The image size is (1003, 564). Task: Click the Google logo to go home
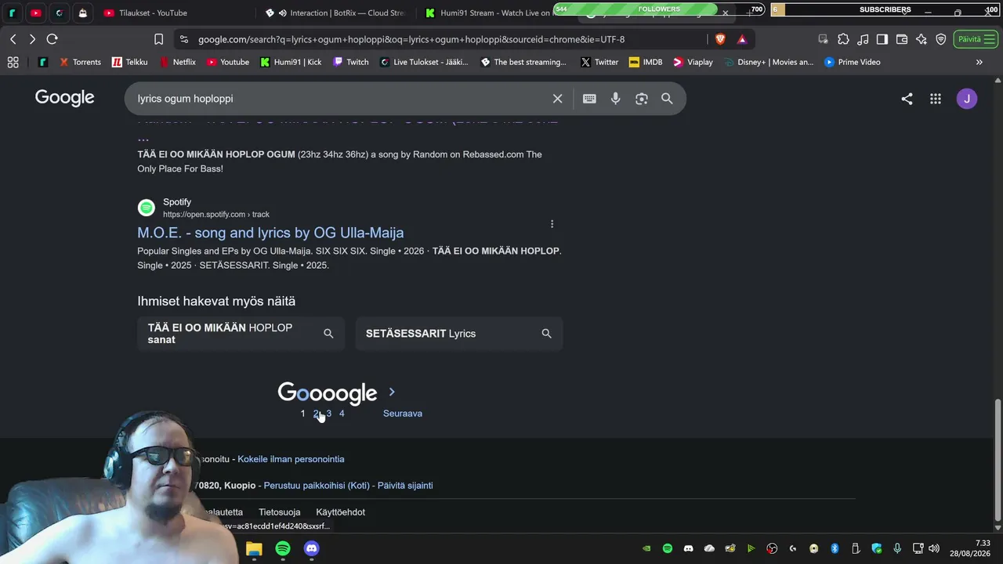[x=65, y=98]
